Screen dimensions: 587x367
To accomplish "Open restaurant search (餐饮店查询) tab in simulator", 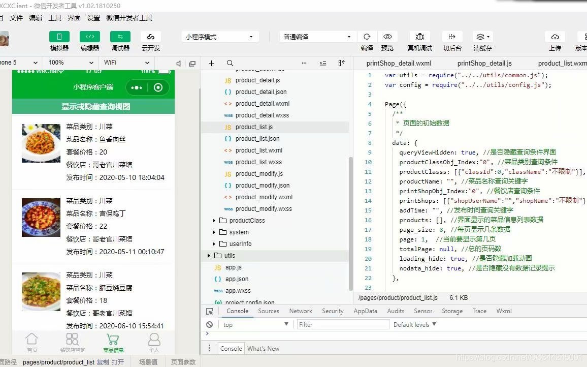I will [73, 343].
